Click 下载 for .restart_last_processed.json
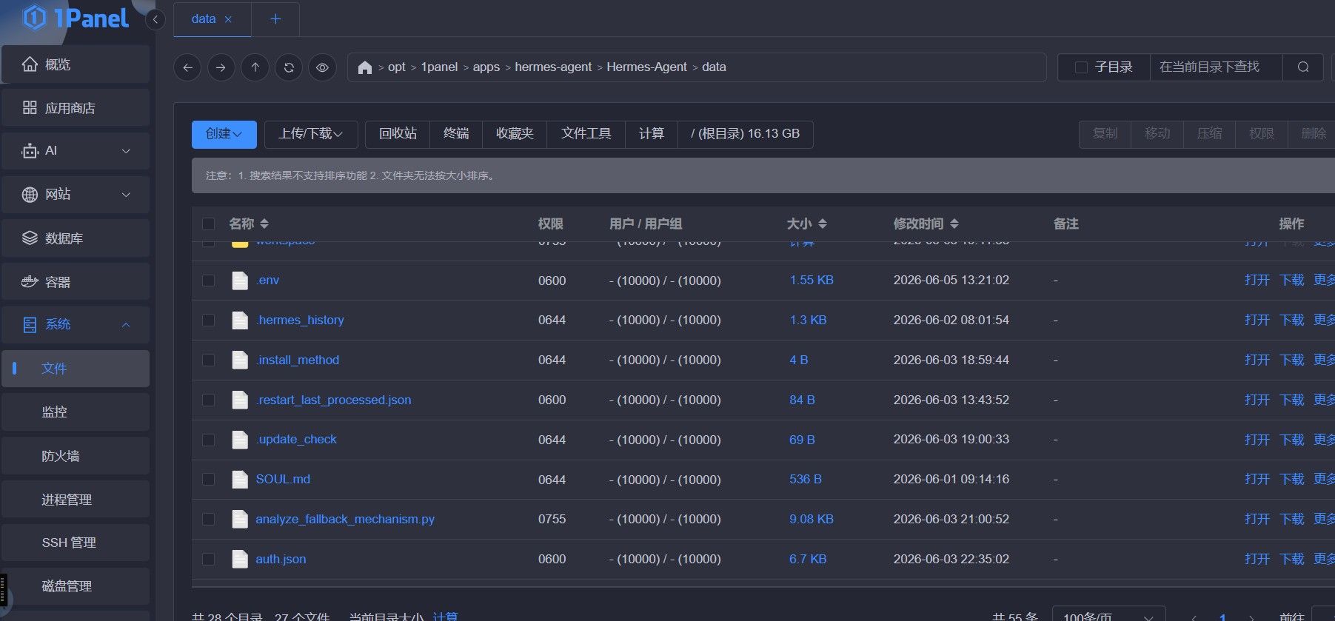Image resolution: width=1335 pixels, height=621 pixels. [x=1292, y=400]
